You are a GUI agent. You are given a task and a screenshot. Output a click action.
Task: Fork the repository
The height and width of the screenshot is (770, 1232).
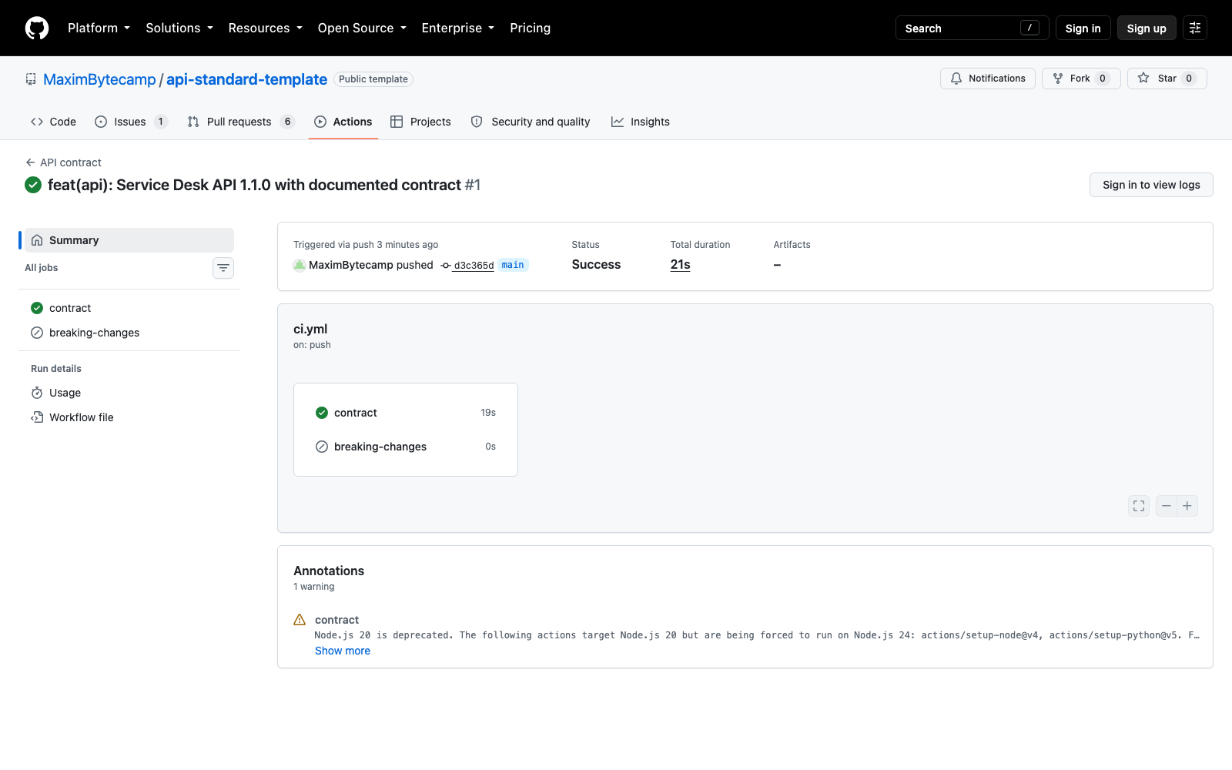1081,79
